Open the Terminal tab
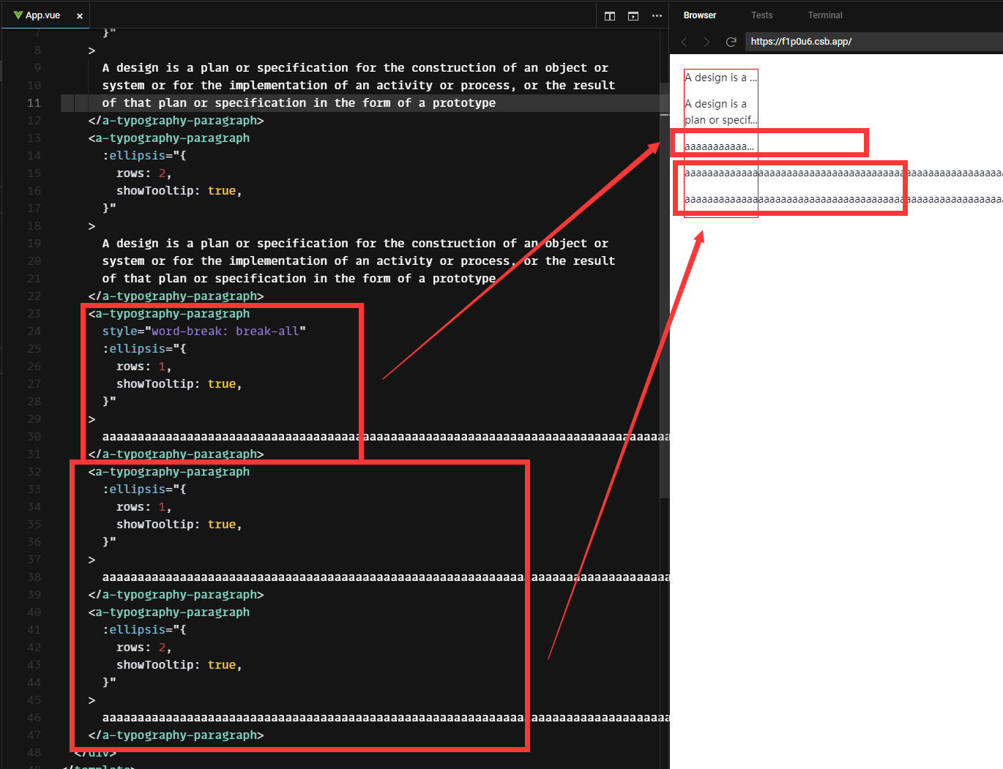The image size is (1003, 769). point(825,15)
